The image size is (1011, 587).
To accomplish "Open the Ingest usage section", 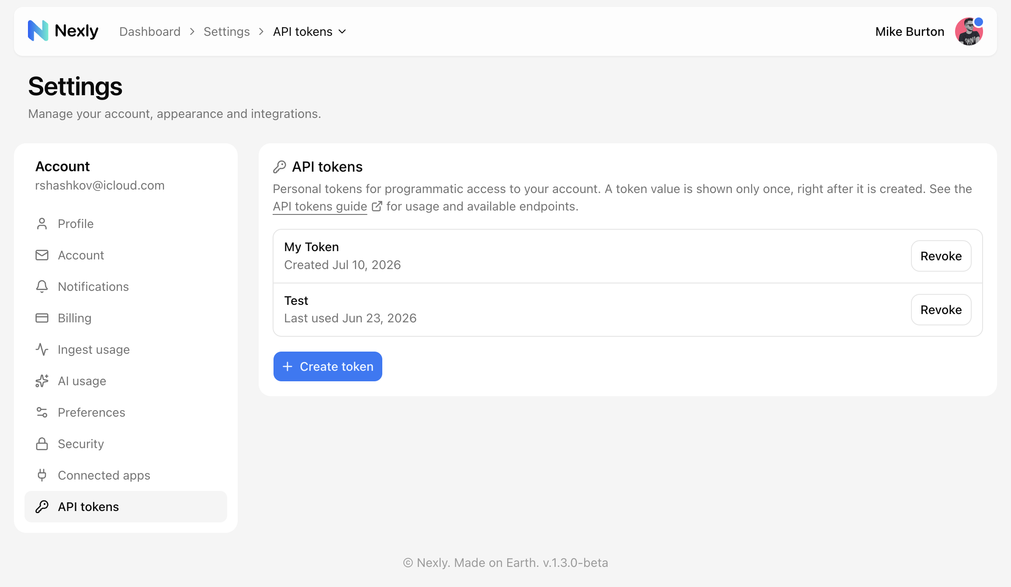I will [126, 349].
